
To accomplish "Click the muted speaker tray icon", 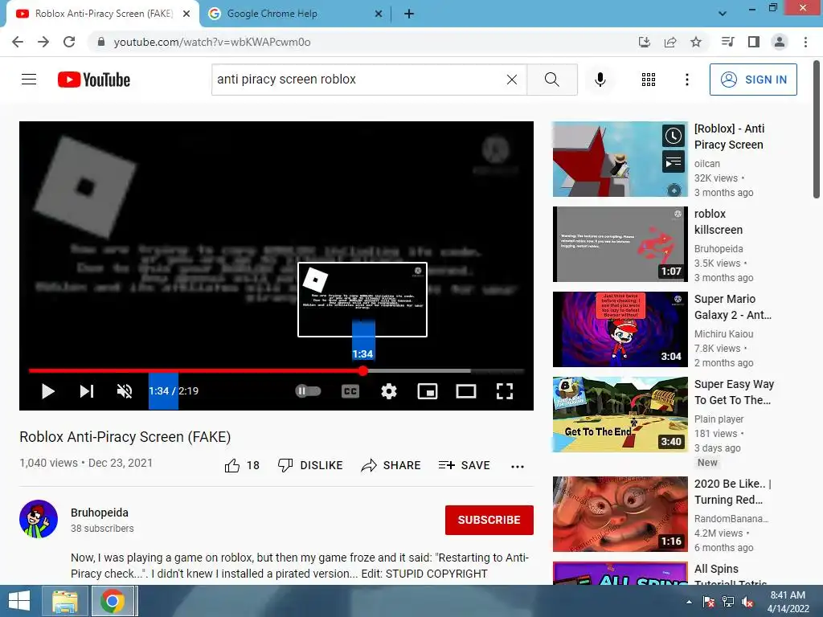I will tap(747, 602).
